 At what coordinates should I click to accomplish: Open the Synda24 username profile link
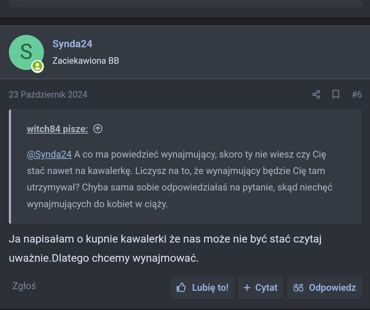pos(72,44)
